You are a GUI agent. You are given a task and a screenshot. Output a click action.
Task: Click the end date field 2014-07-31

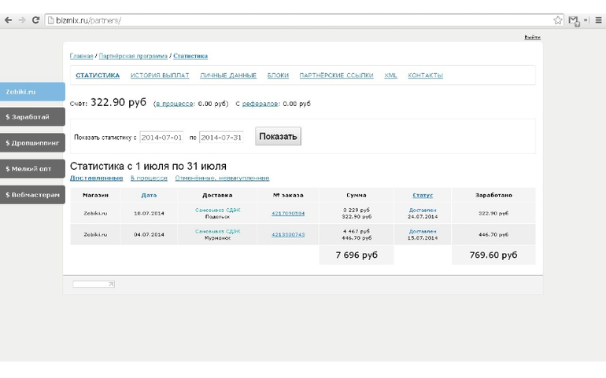point(221,137)
